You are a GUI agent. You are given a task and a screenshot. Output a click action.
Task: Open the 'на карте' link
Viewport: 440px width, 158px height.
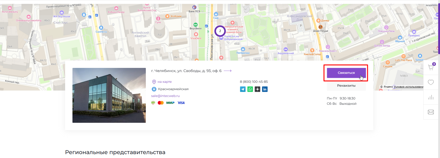(164, 82)
